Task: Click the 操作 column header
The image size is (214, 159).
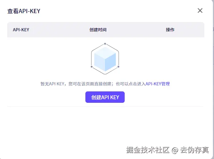Action: (170, 30)
